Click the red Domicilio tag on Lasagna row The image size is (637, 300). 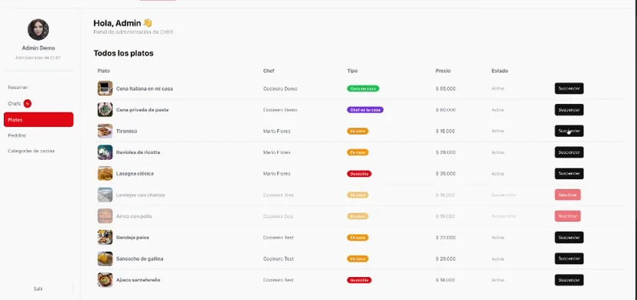(359, 174)
